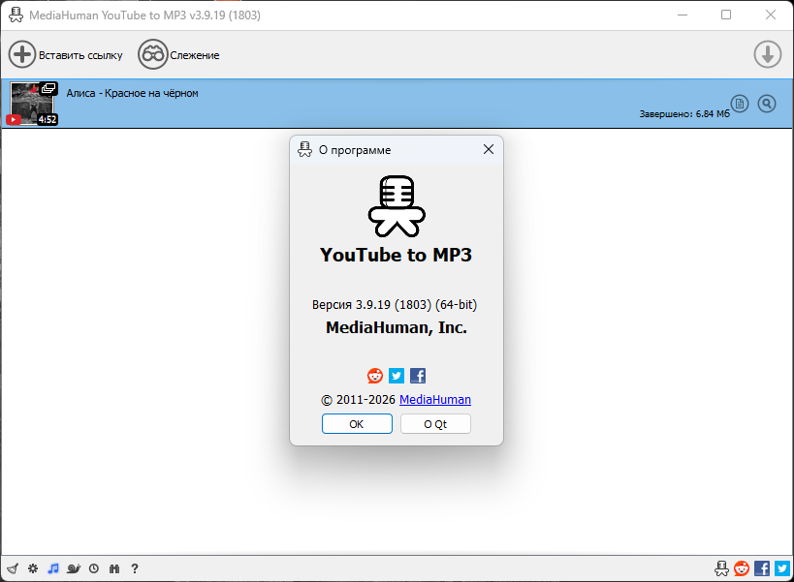This screenshot has height=582, width=794.
Task: Click the clock scheduler icon in the status bar
Action: pyautogui.click(x=94, y=568)
